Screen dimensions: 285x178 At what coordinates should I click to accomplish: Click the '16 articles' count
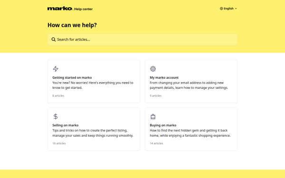pos(59,143)
